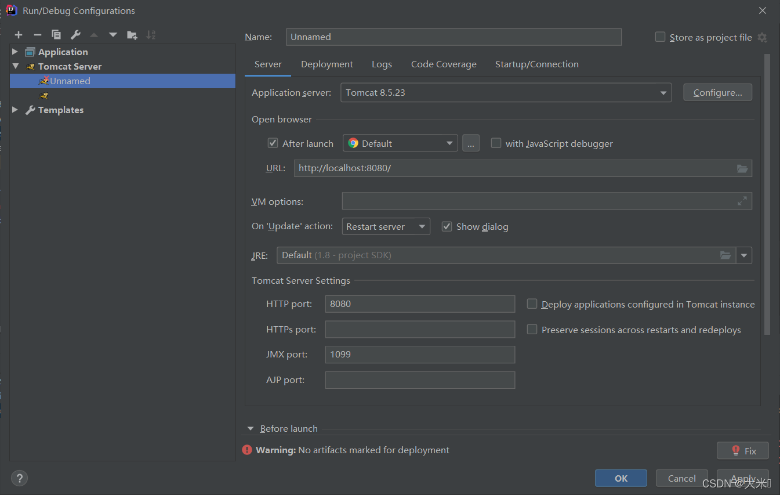Image resolution: width=780 pixels, height=495 pixels.
Task: Click HTTPs port field
Action: pos(420,329)
